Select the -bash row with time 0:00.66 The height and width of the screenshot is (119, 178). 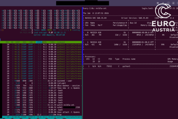[42, 93]
